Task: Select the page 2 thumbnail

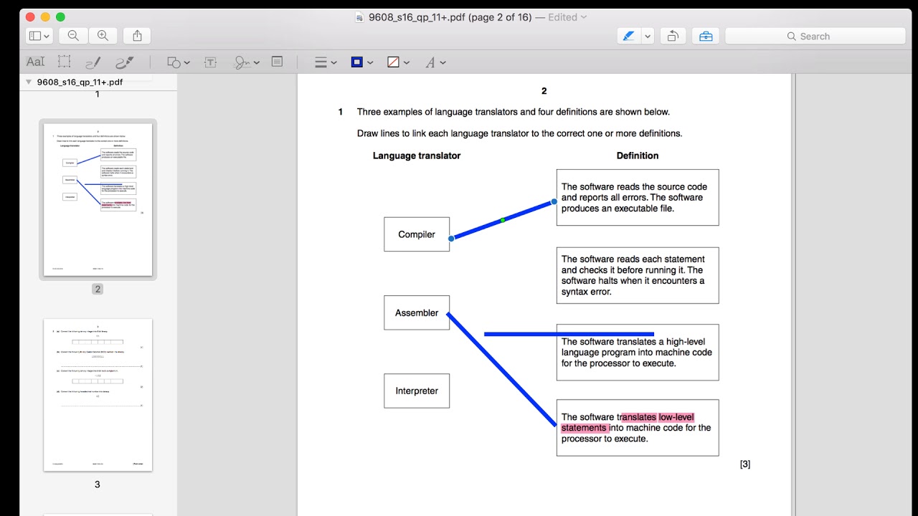Action: (98, 199)
